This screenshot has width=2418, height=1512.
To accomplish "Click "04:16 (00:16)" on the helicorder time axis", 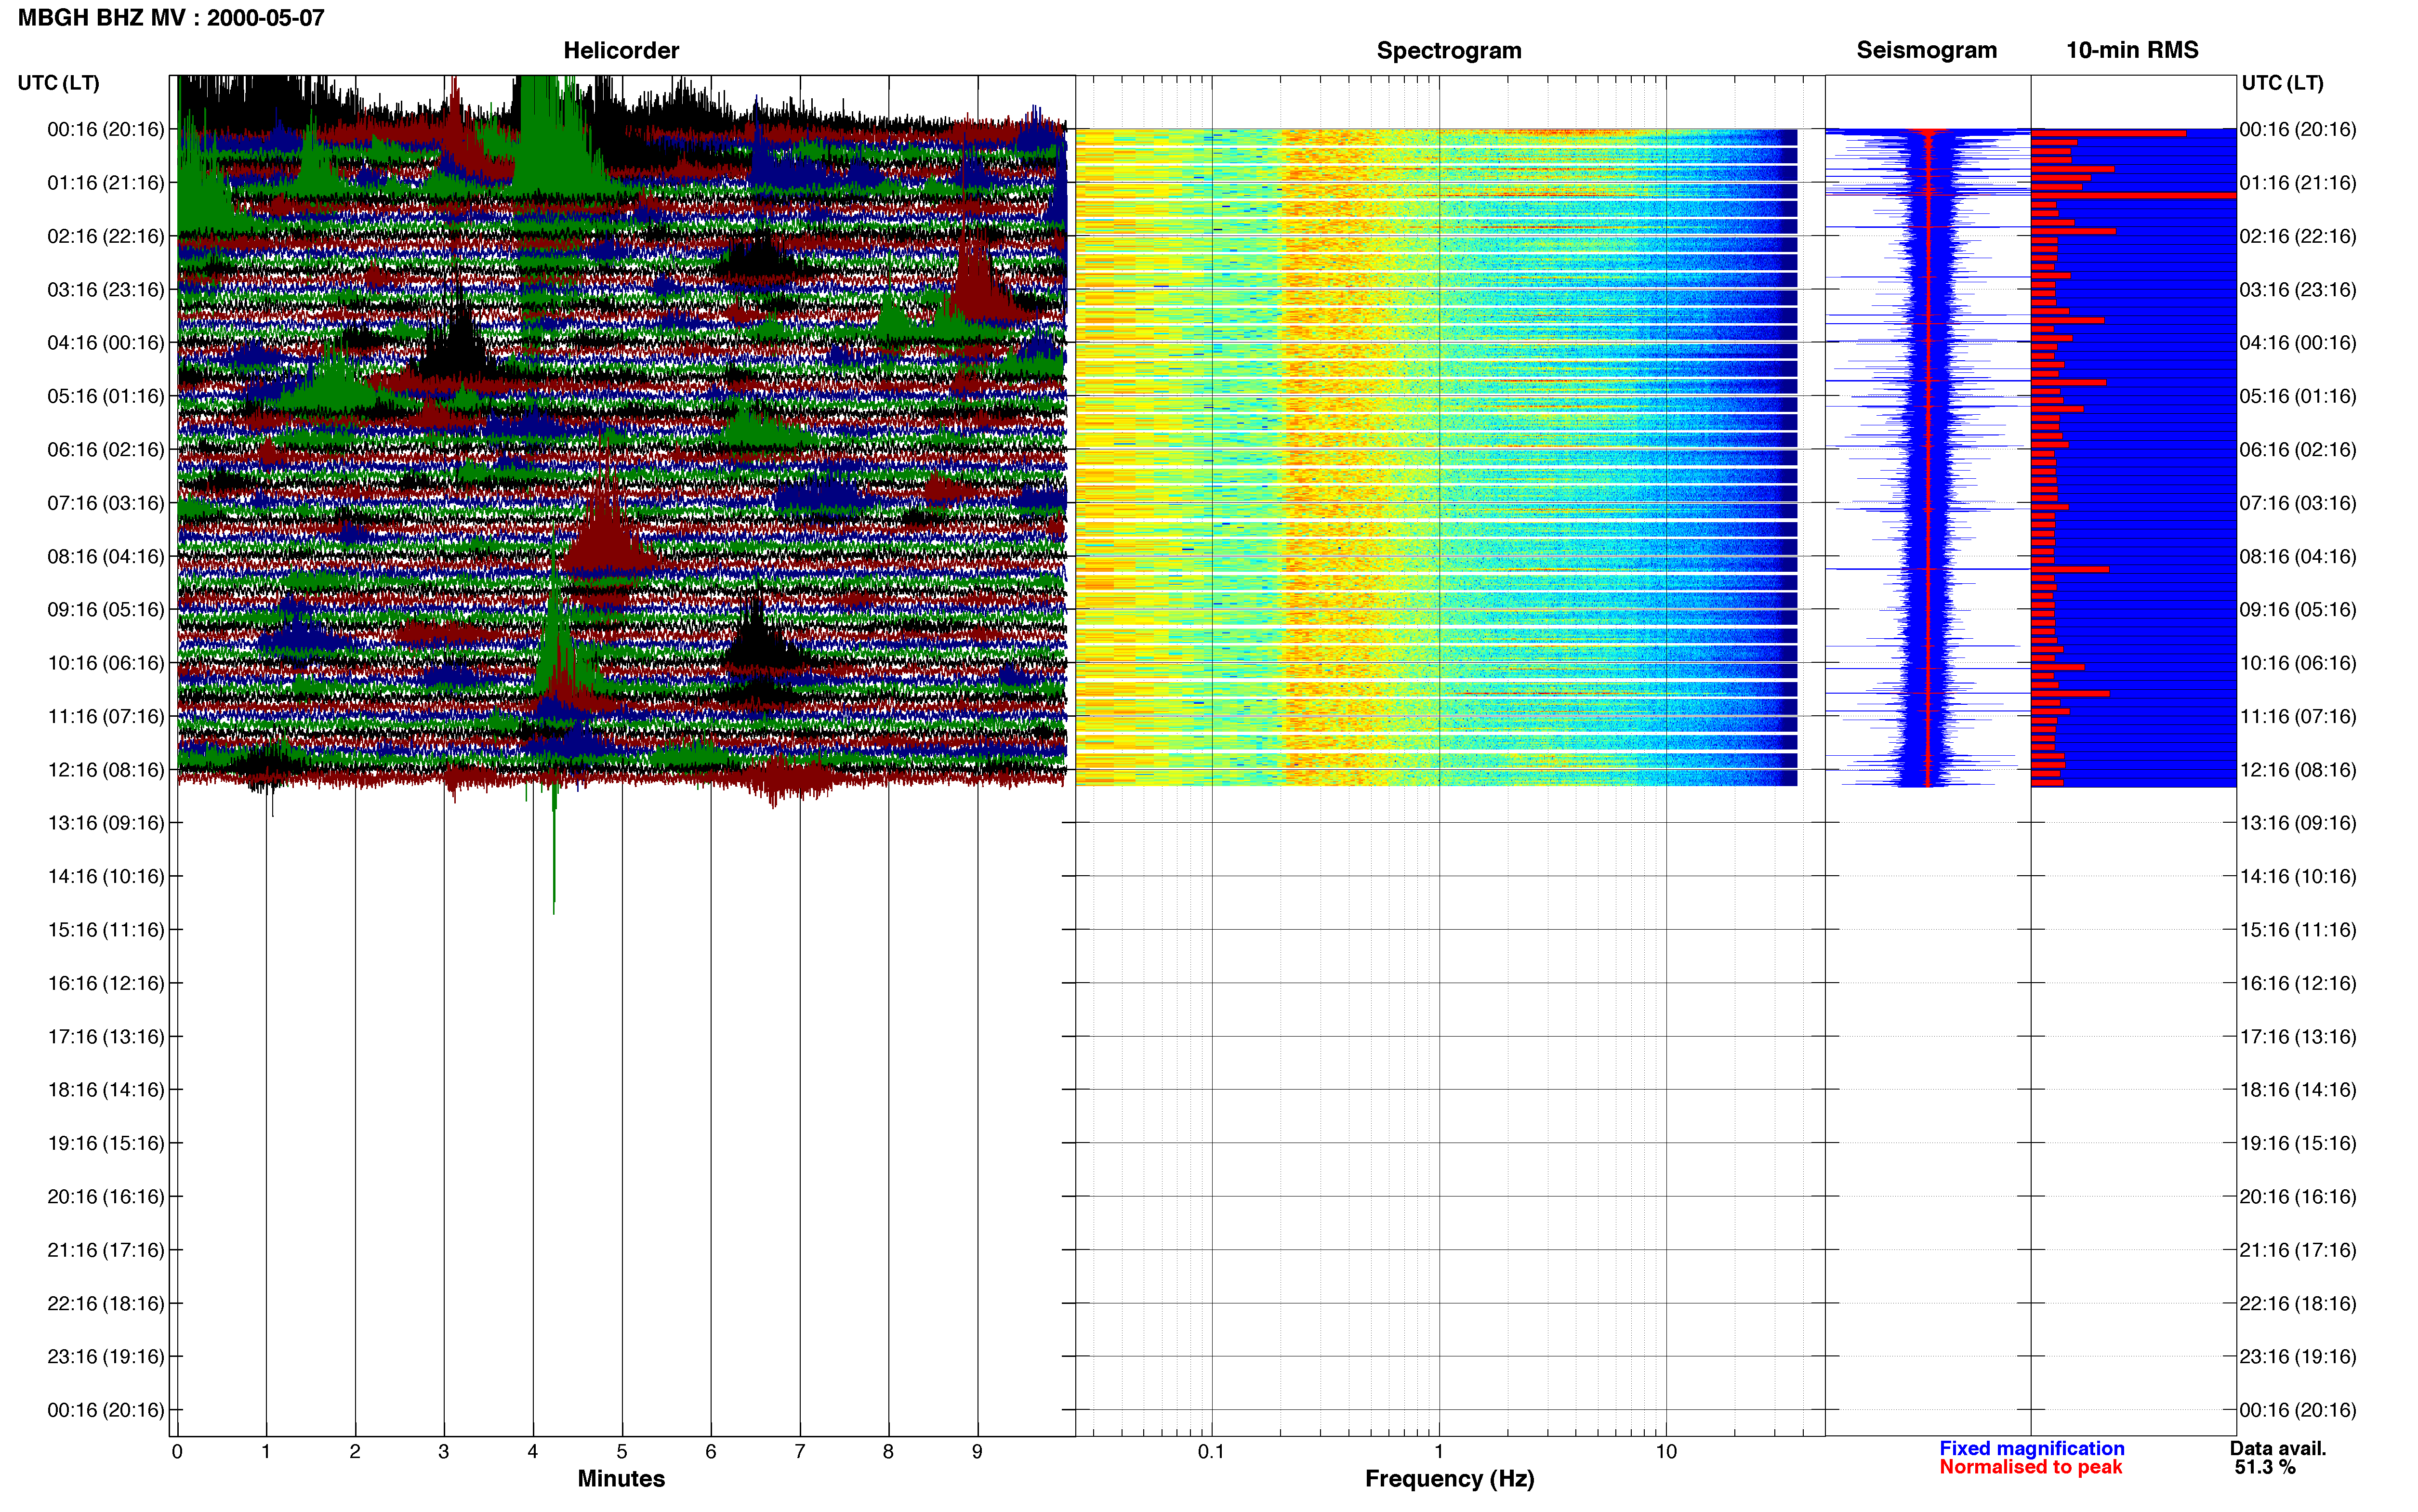I will [x=106, y=343].
